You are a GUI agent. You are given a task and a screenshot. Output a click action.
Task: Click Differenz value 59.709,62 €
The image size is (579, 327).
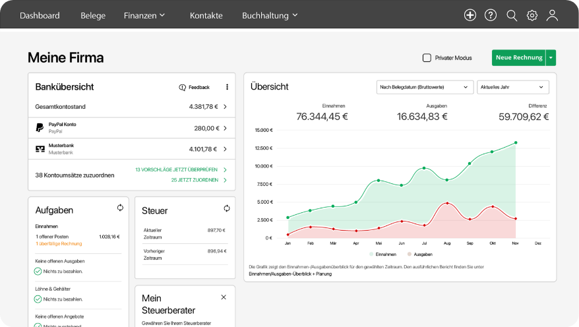[x=524, y=117]
